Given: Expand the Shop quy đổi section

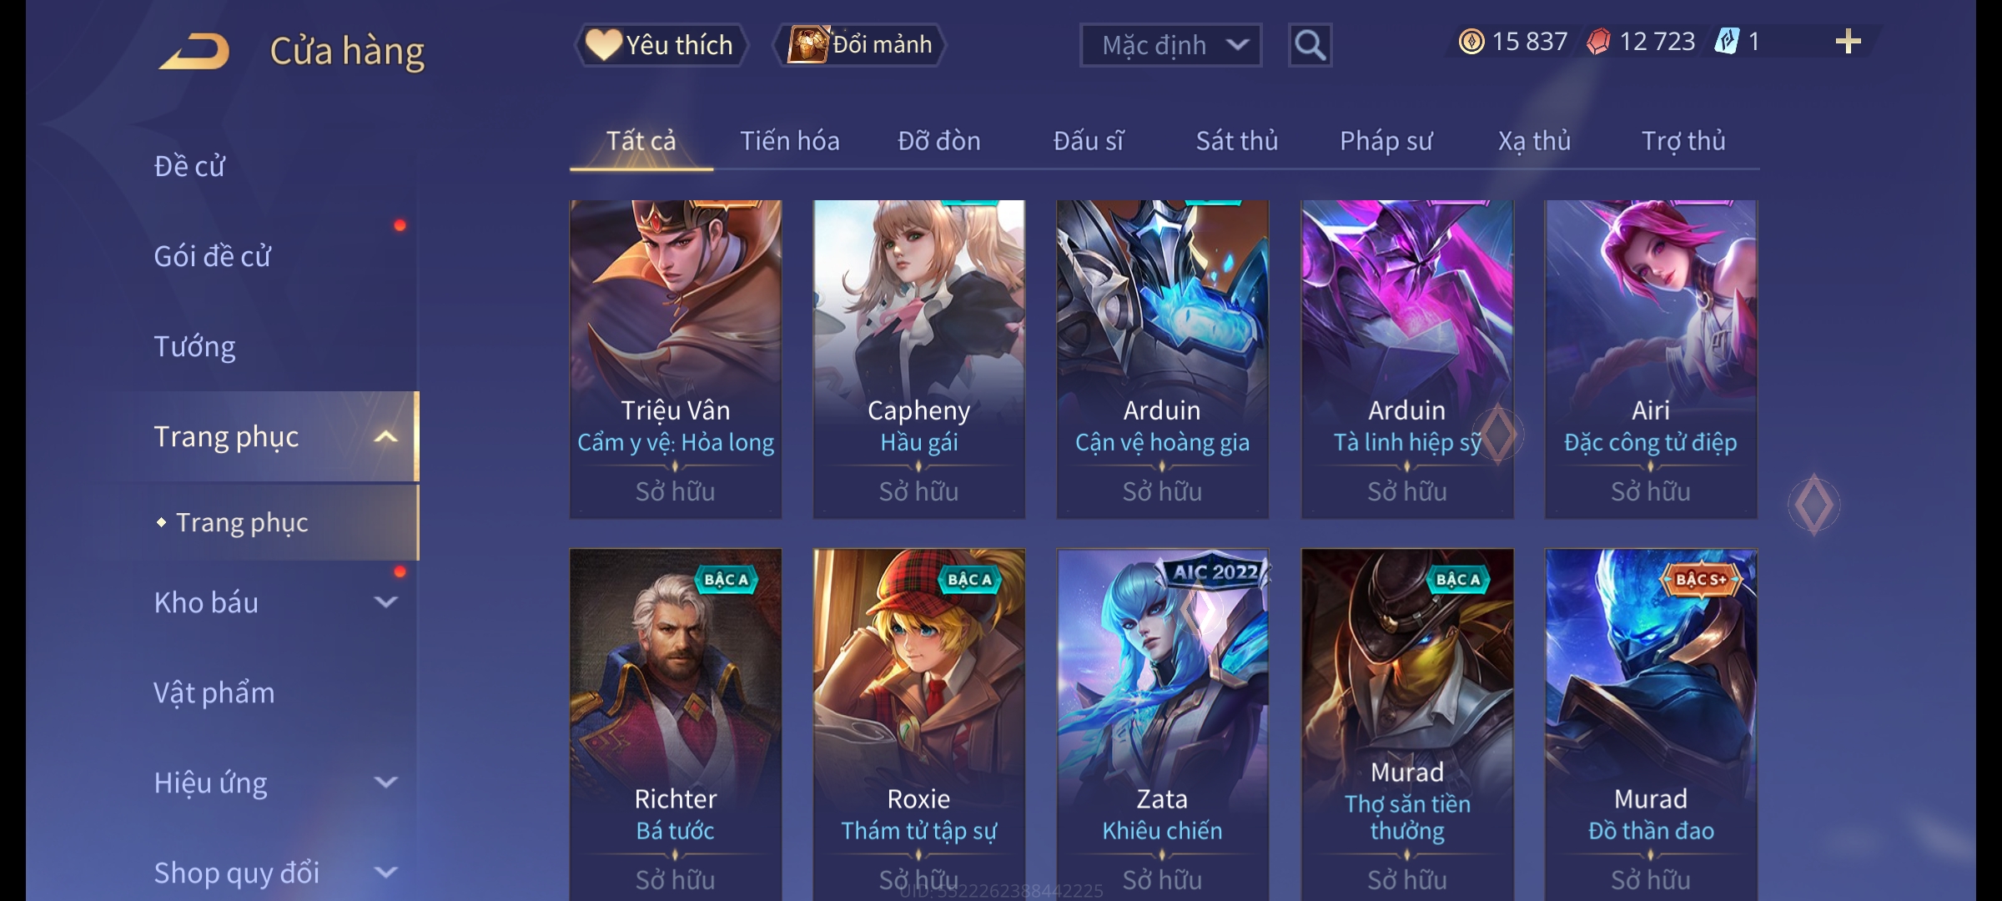Looking at the screenshot, I should (385, 872).
